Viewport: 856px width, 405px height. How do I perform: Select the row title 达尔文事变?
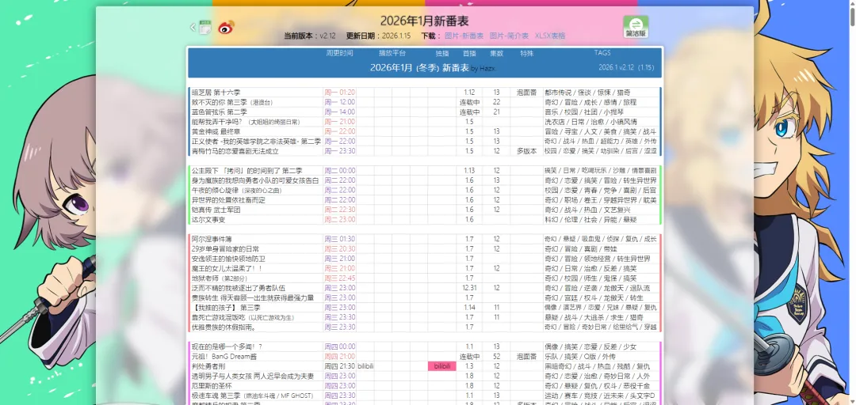coord(208,220)
